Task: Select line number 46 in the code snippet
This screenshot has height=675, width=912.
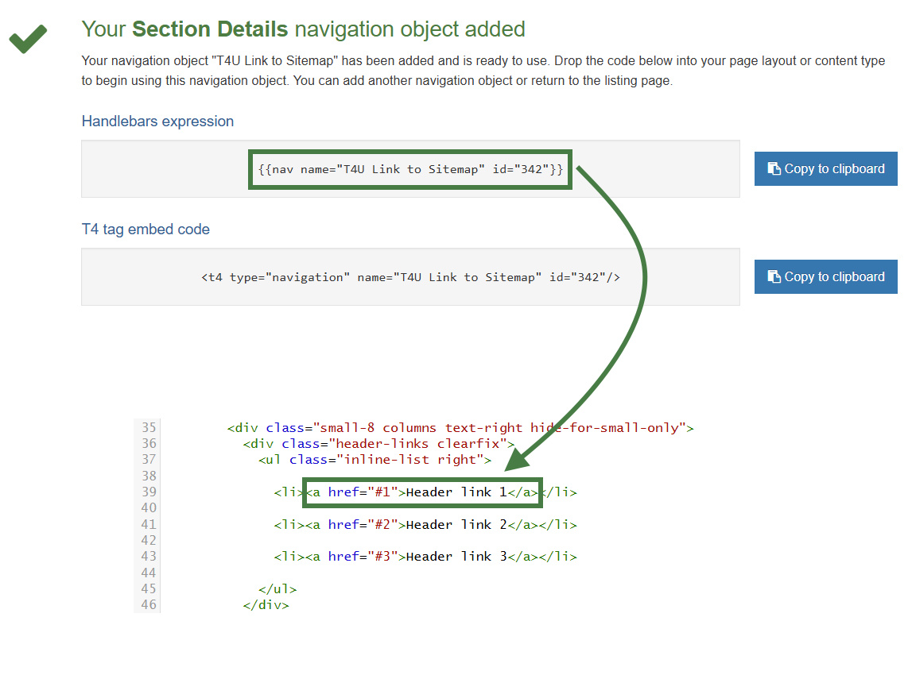Action: pos(148,604)
